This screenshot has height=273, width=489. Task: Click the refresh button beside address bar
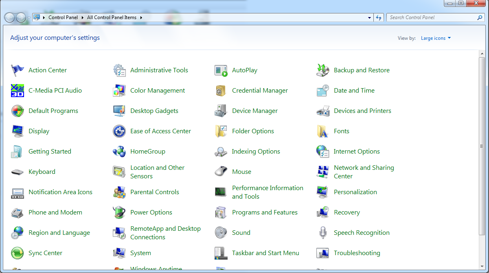tap(379, 18)
